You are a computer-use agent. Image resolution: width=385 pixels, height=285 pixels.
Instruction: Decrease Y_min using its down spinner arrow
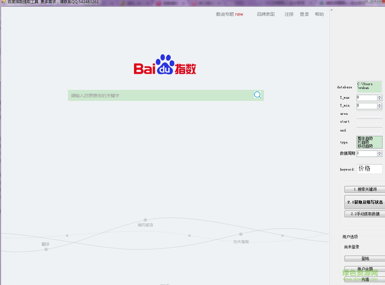point(379,107)
